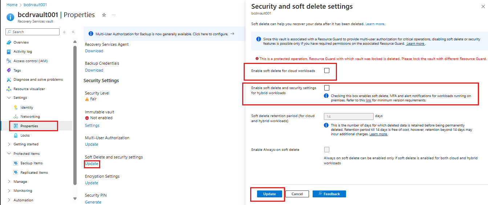Click Update under Multi-User Authorization
Screen dimensions: 488x205
[x=91, y=144]
